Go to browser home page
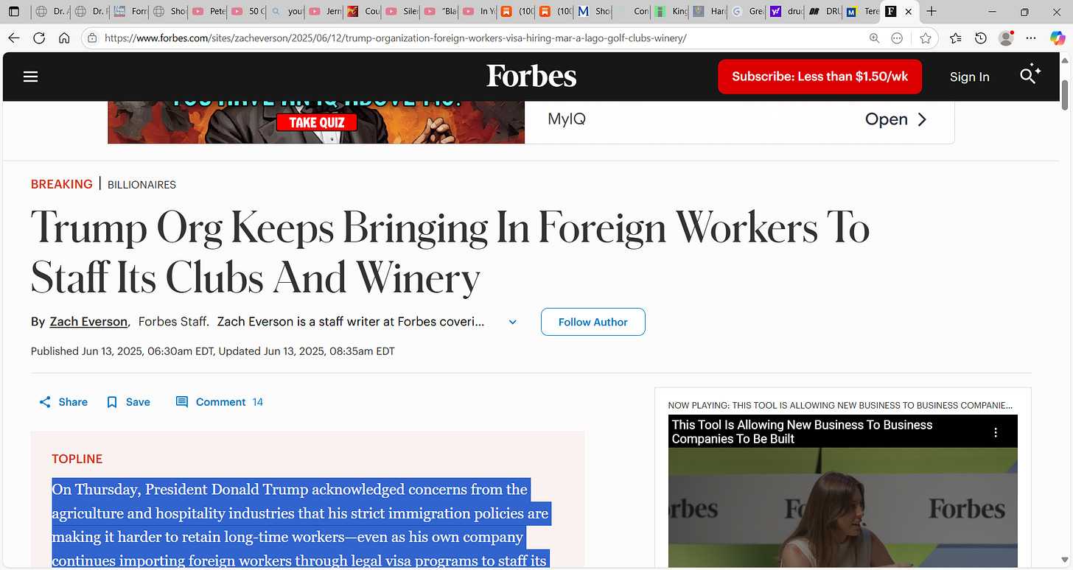Viewport: 1073px width, 570px height. tap(64, 38)
